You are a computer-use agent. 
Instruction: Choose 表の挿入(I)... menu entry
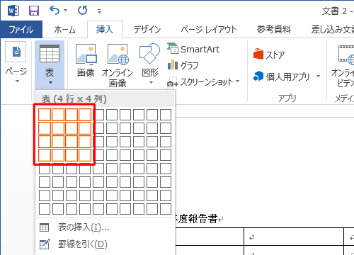(105, 227)
